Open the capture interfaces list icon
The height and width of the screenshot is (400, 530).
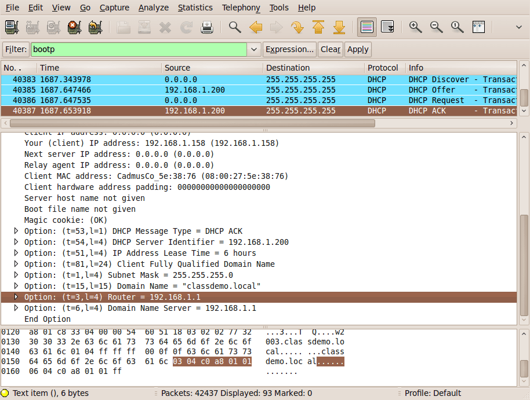click(x=12, y=27)
